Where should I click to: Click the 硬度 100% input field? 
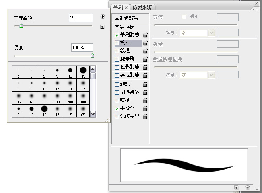[x=82, y=47]
